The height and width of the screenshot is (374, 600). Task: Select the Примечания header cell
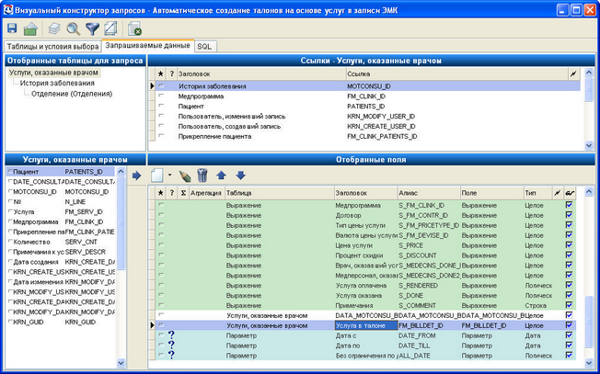point(366,305)
